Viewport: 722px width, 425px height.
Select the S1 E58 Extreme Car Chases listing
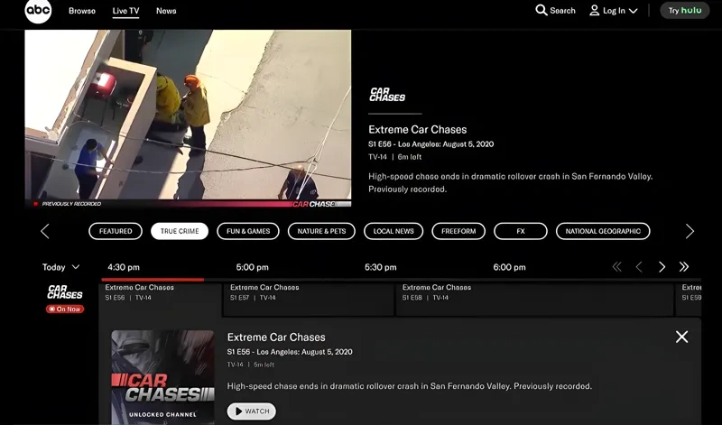click(532, 298)
